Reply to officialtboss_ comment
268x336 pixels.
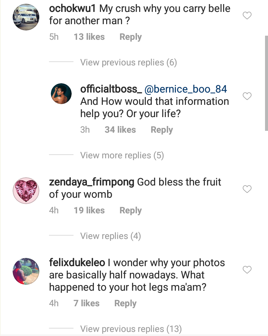click(161, 130)
